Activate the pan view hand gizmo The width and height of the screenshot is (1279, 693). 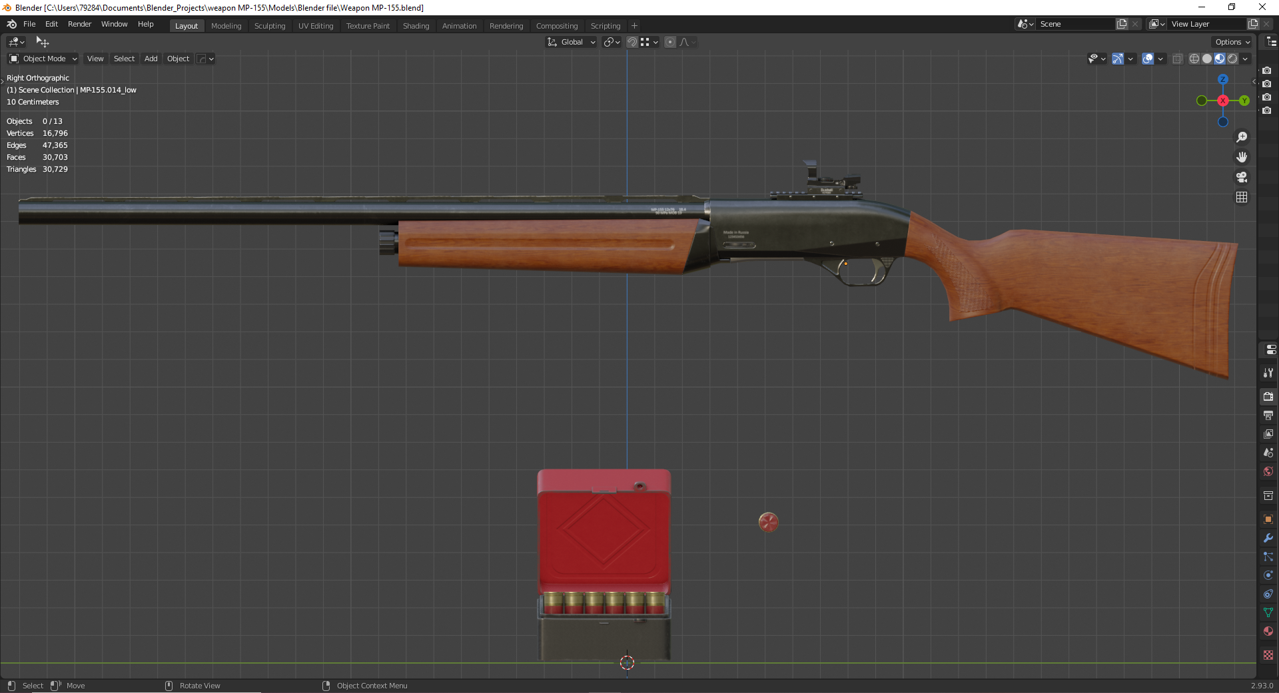click(1242, 157)
